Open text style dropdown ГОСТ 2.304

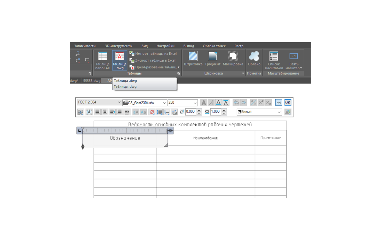(x=99, y=102)
